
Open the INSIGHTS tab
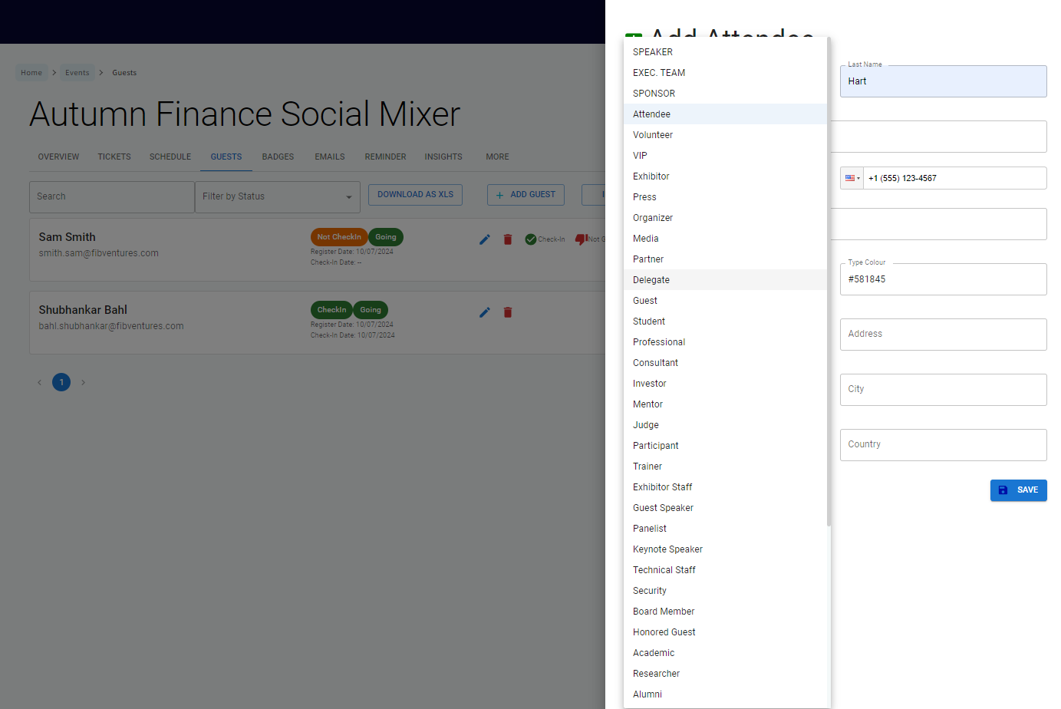(x=443, y=157)
